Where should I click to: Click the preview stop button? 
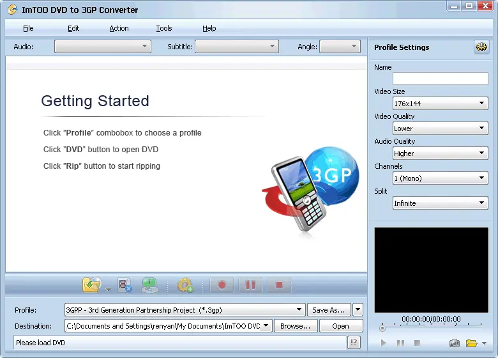418,343
